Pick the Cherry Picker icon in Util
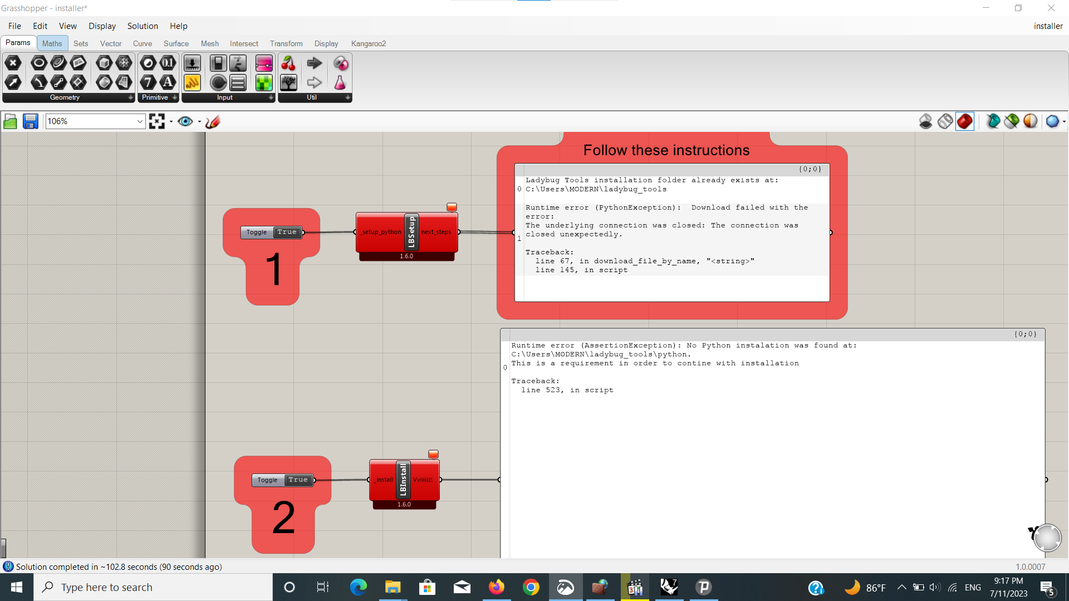1069x601 pixels. tap(288, 63)
